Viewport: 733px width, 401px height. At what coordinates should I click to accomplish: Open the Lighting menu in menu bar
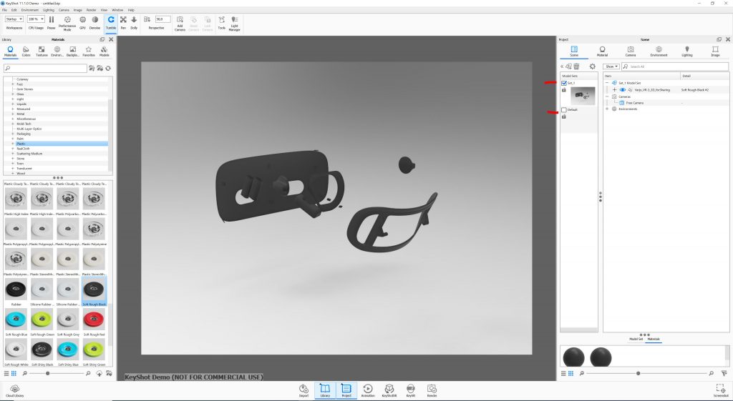click(x=48, y=10)
